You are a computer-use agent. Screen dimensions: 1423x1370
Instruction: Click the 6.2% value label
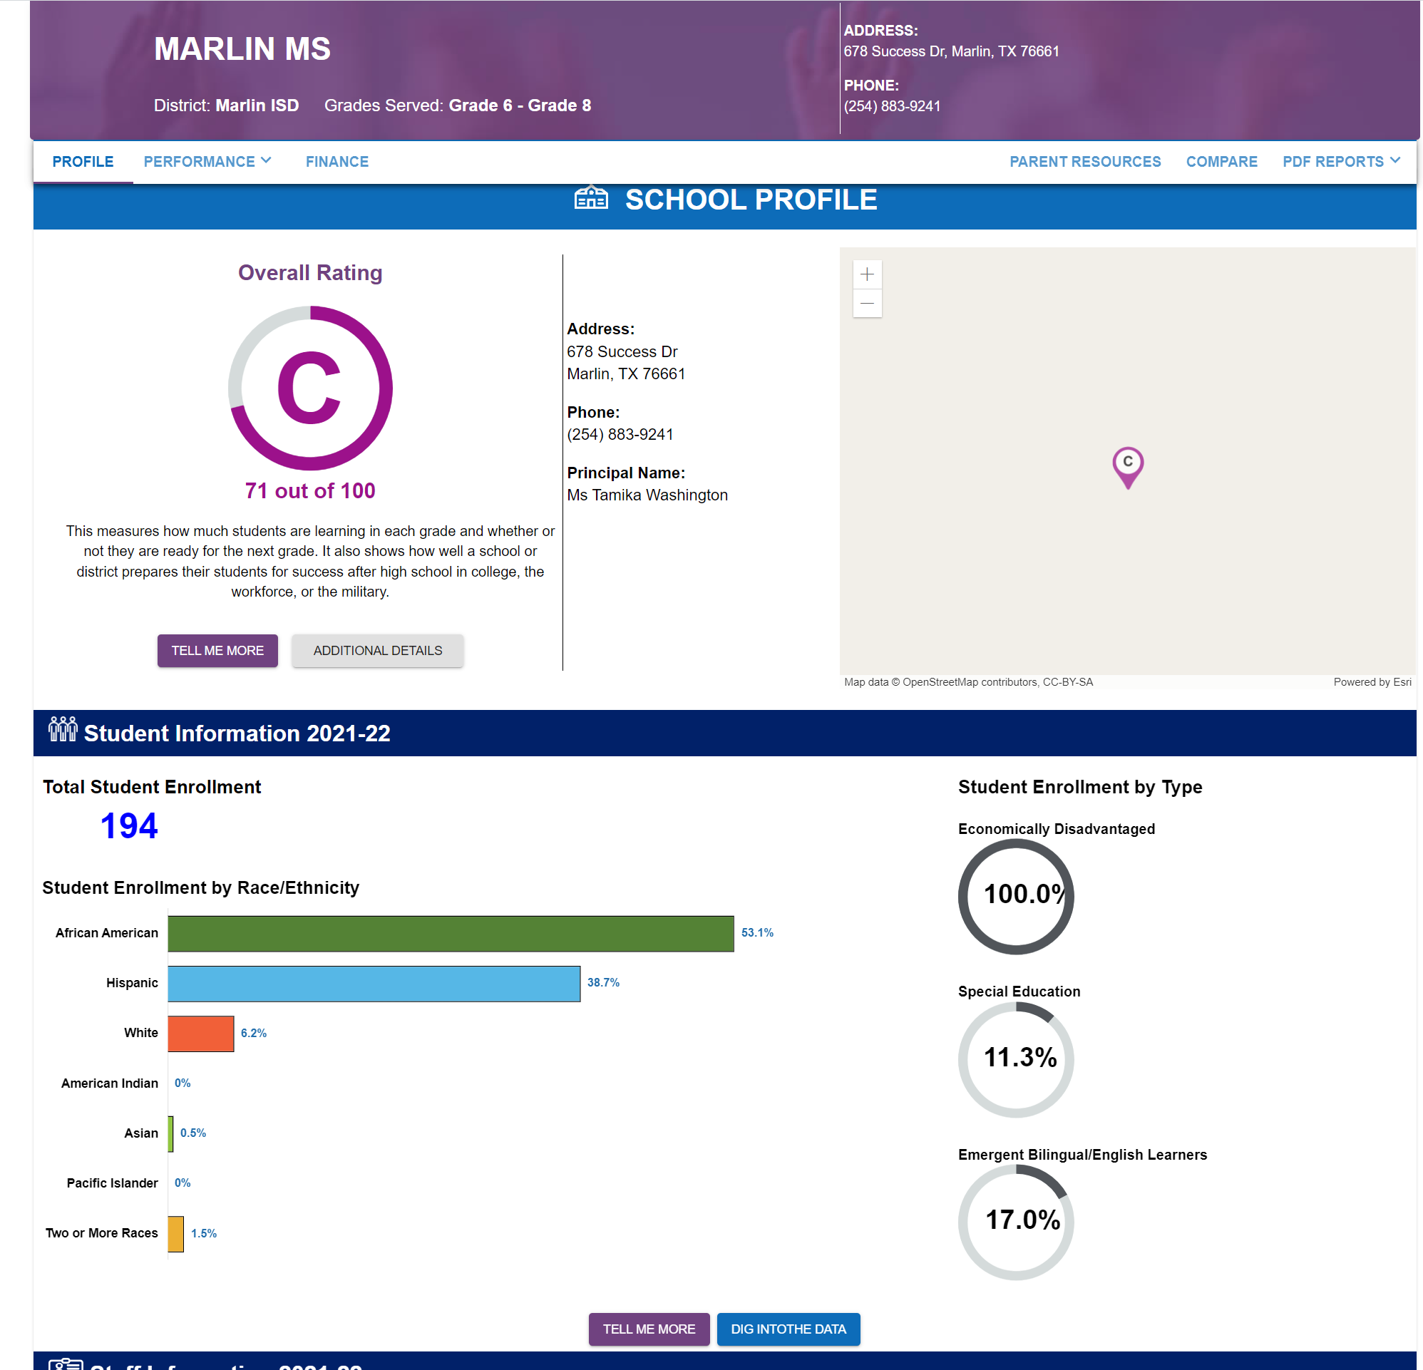[x=253, y=1033]
